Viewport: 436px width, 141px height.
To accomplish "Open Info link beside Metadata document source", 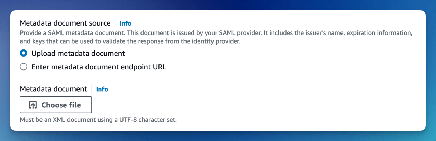I will [x=125, y=23].
